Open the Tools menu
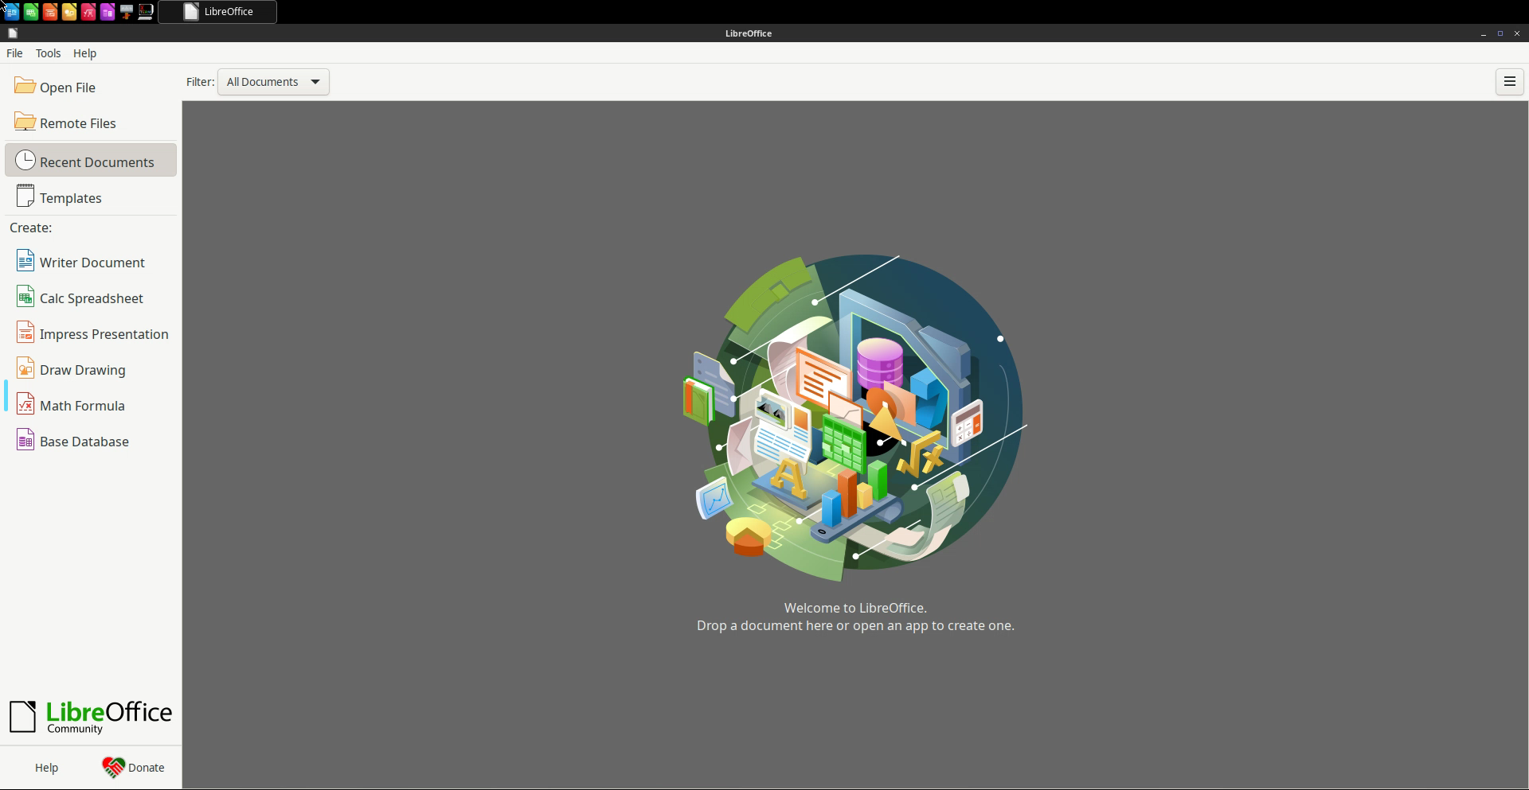The height and width of the screenshot is (790, 1529). click(48, 53)
